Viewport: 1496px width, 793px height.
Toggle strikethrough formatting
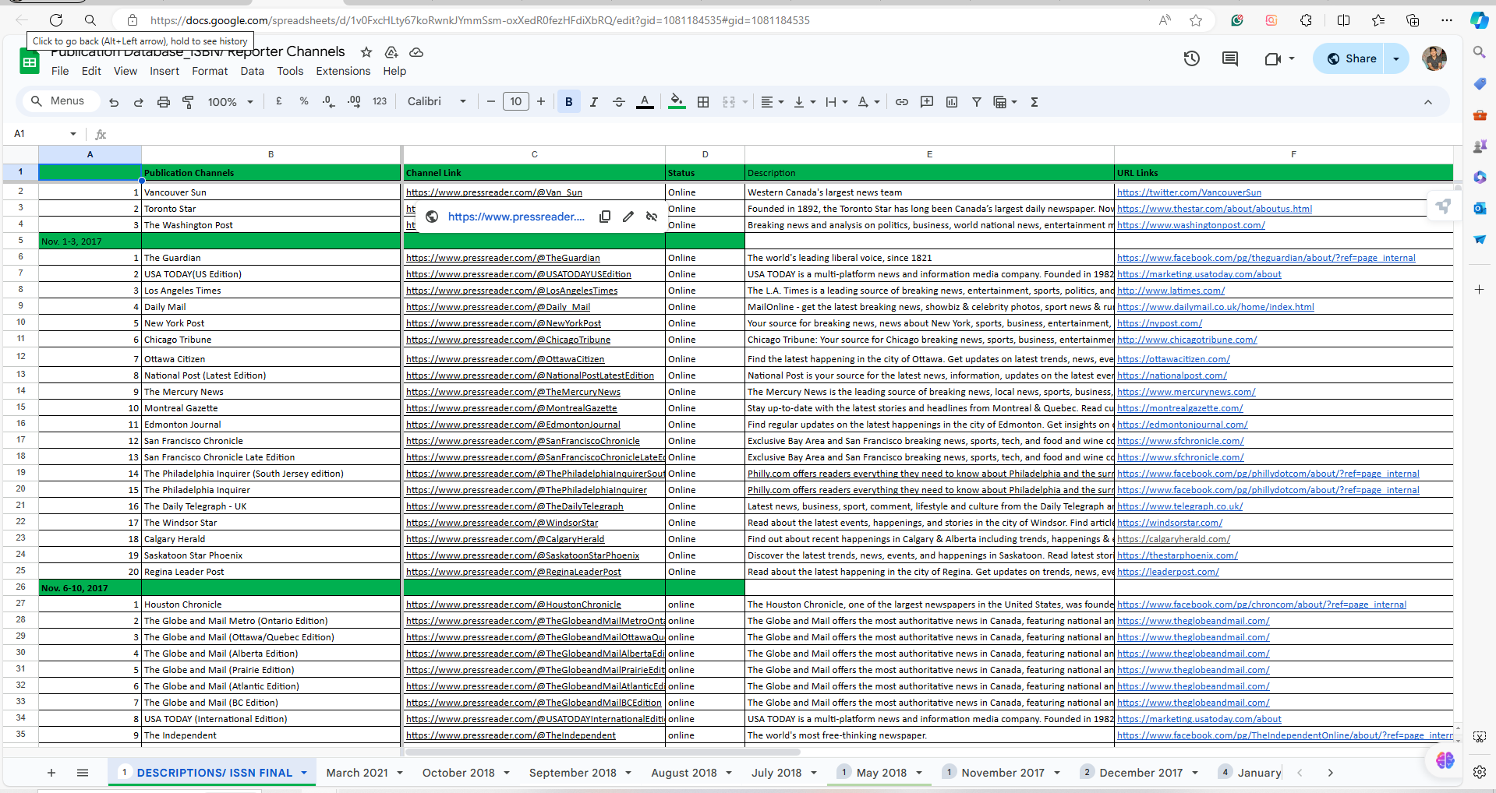pyautogui.click(x=619, y=102)
